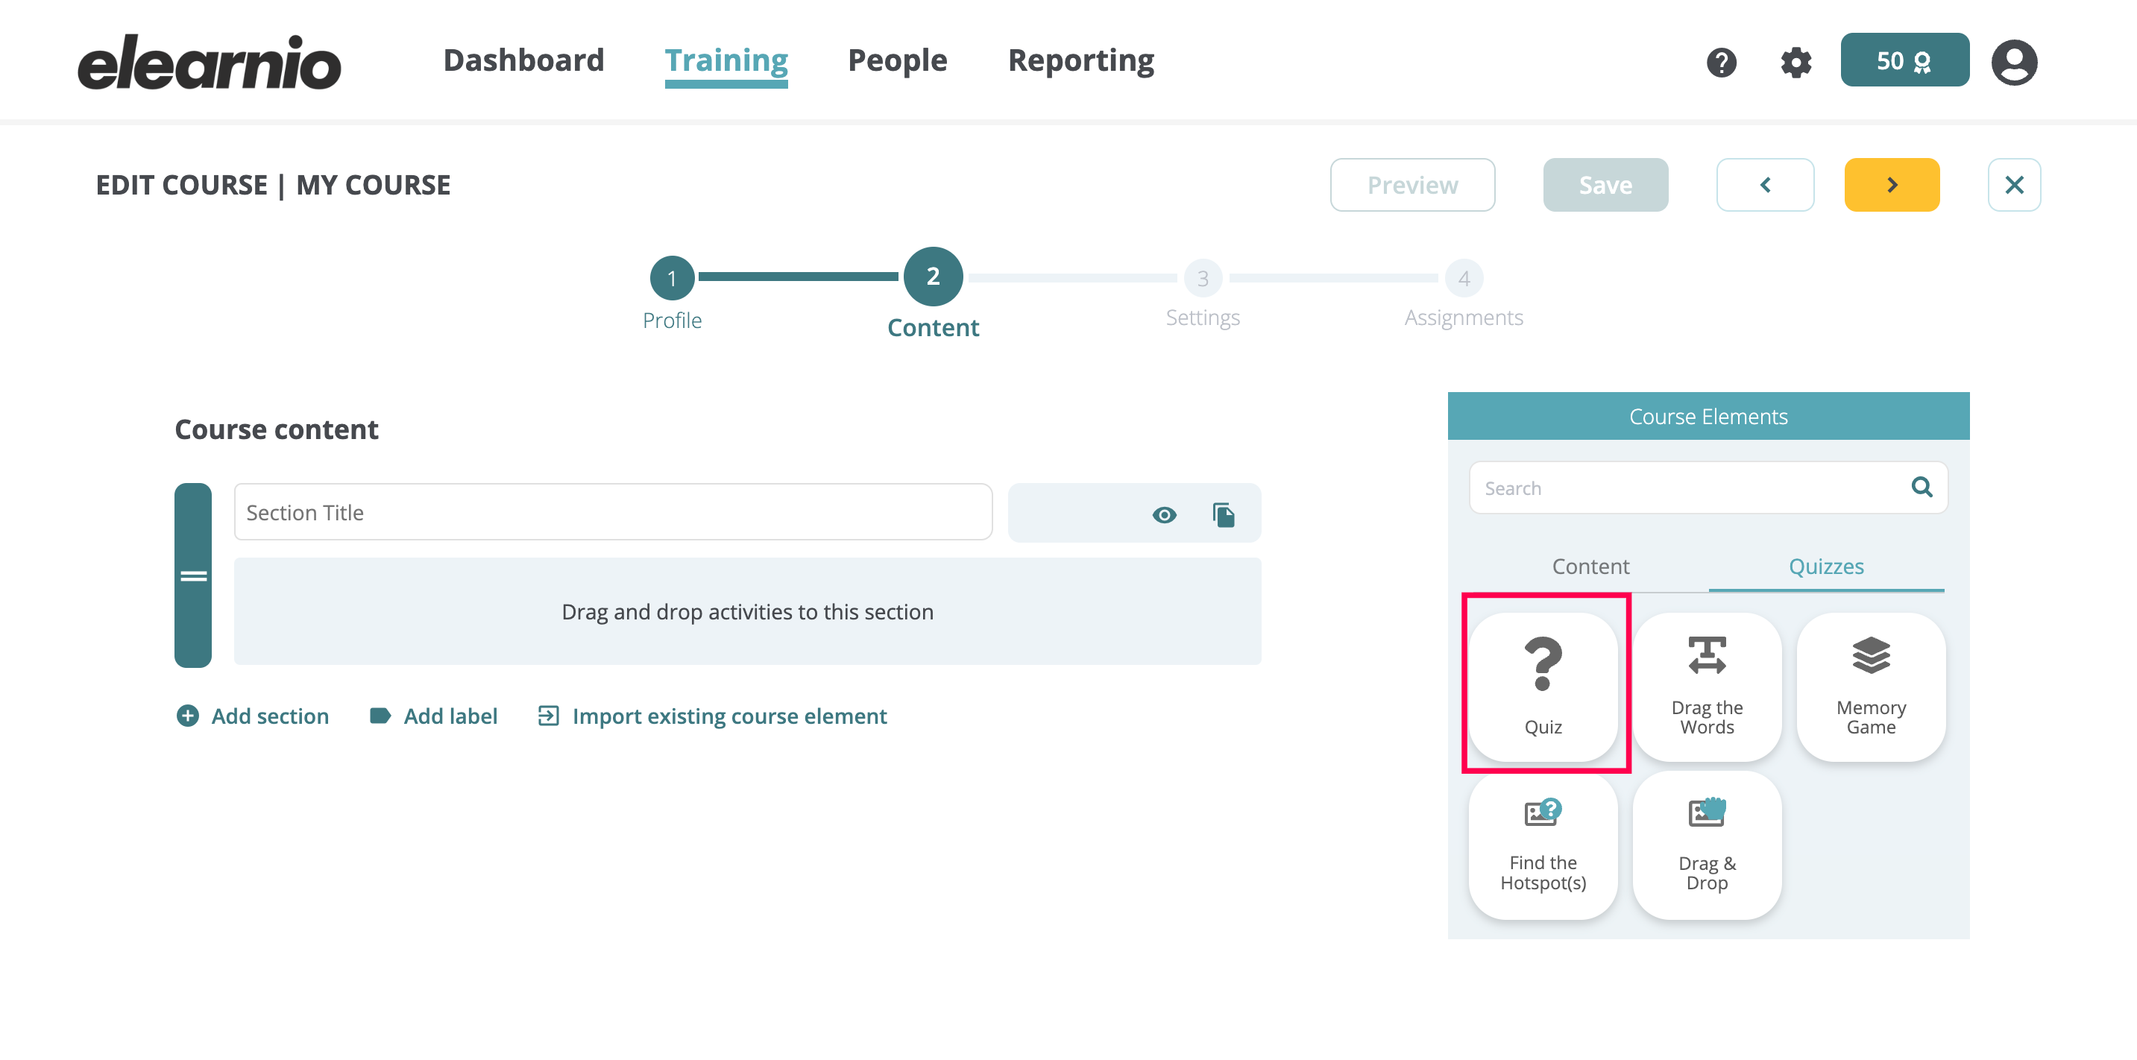Click the Section Title input field
The image size is (2137, 1060).
(x=613, y=513)
